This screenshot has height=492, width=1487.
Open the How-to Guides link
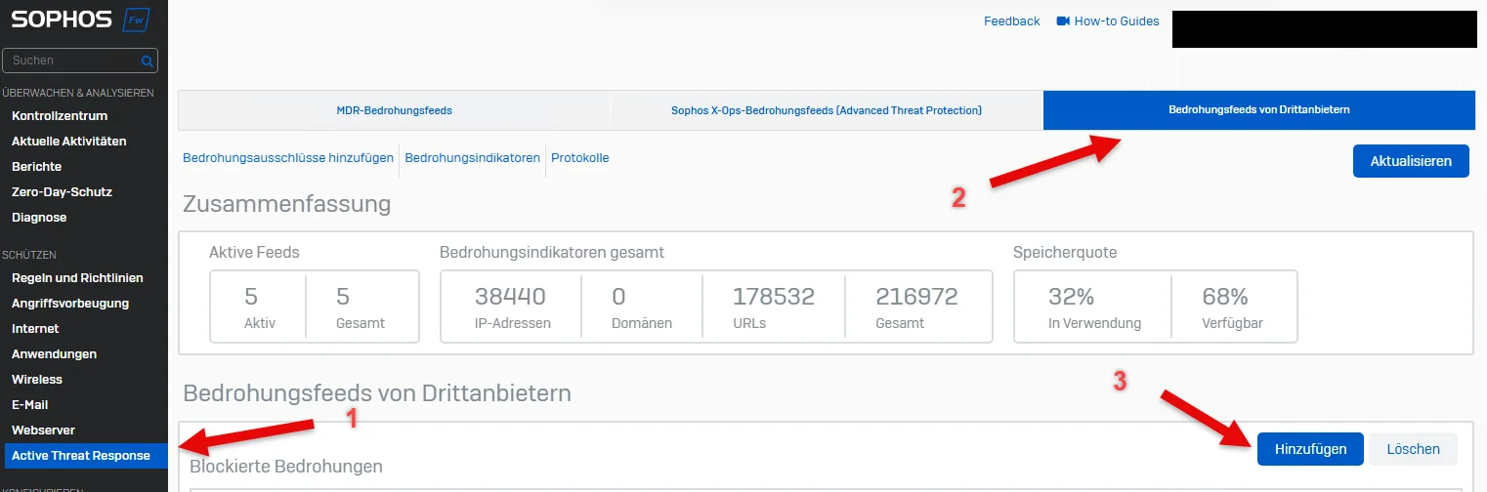tap(1117, 20)
